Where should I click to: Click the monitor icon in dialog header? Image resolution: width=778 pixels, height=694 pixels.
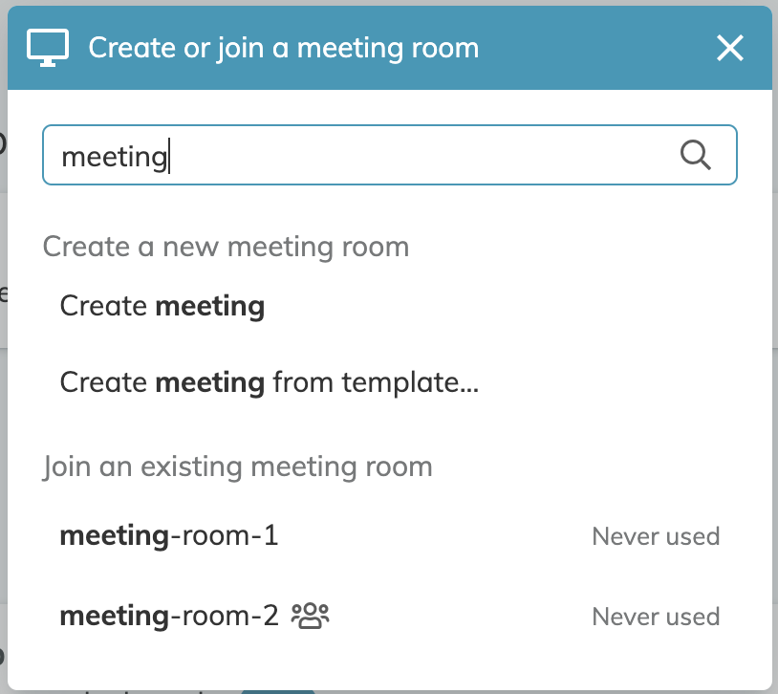[x=48, y=48]
